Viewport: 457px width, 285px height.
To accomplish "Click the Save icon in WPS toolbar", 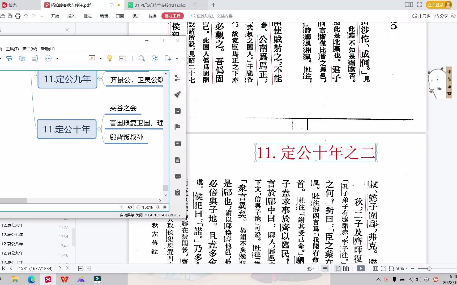I will point(10,16).
